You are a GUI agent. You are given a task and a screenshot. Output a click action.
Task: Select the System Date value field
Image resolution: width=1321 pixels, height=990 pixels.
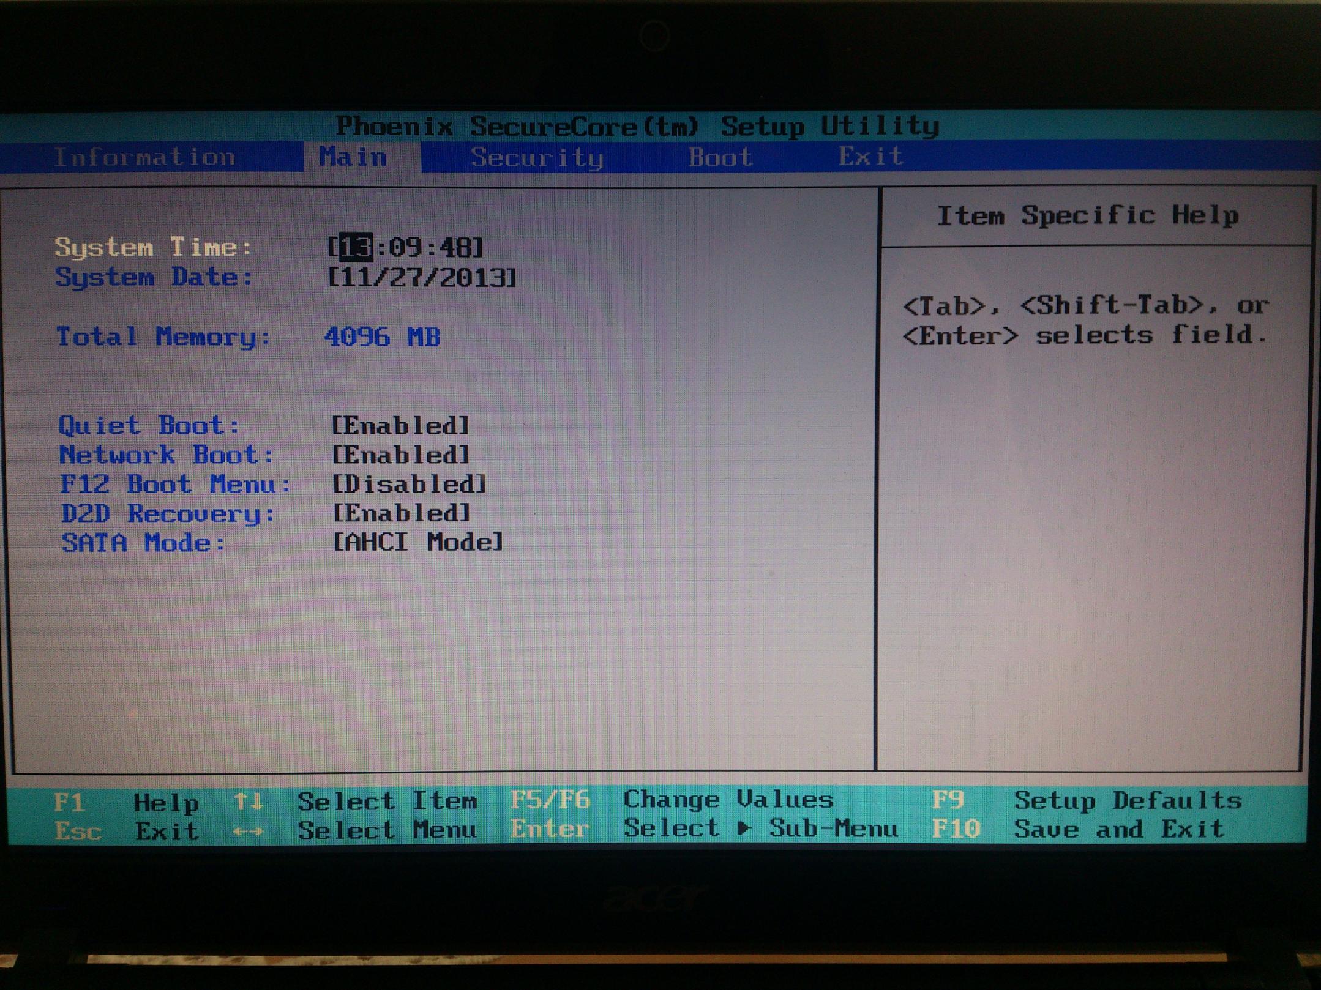pos(422,278)
